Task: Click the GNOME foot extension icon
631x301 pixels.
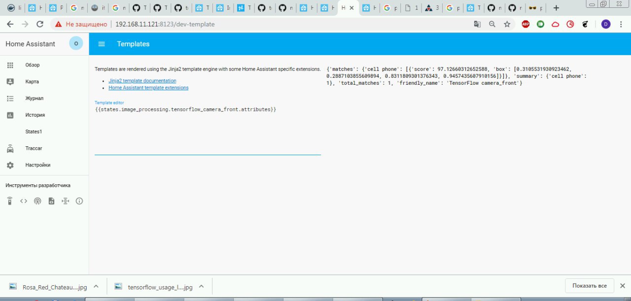Action: click(x=585, y=24)
